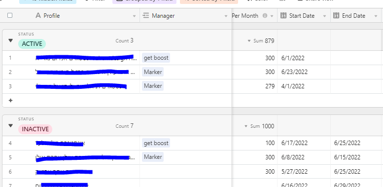
Task: Click the Start Date calendar icon
Action: click(283, 15)
